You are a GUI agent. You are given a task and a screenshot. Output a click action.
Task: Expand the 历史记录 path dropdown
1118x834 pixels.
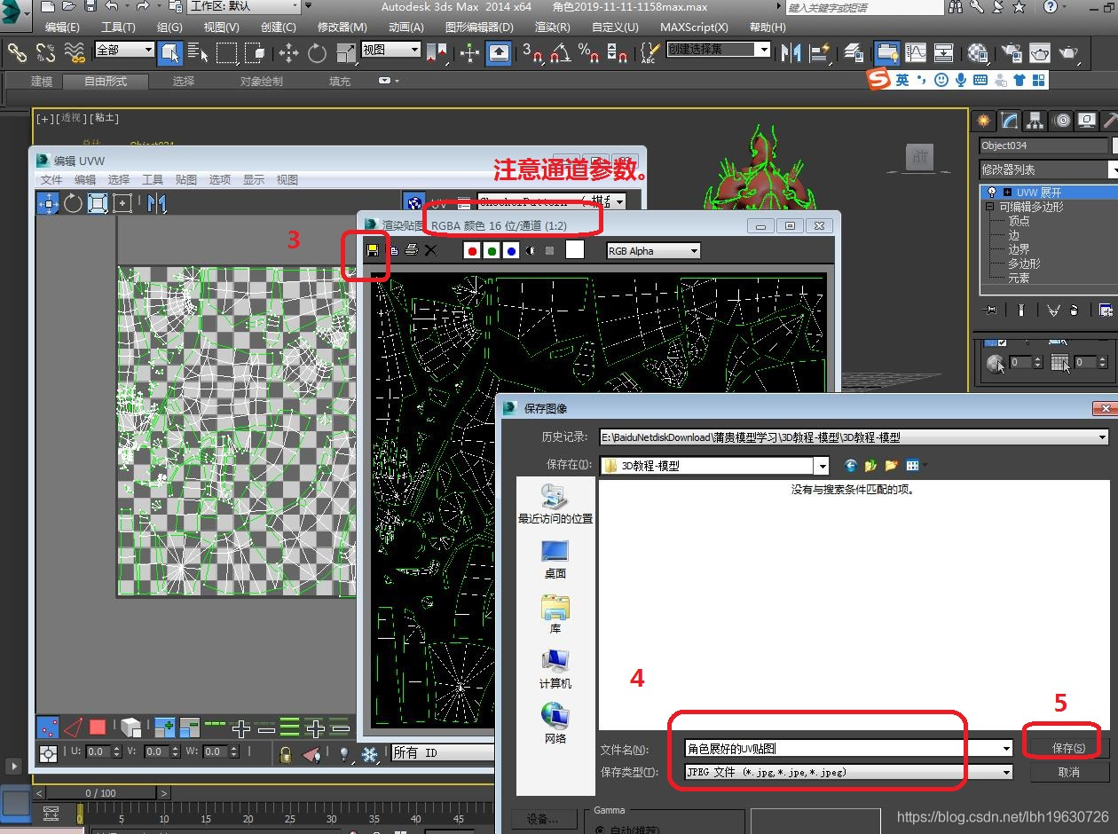tap(1102, 437)
